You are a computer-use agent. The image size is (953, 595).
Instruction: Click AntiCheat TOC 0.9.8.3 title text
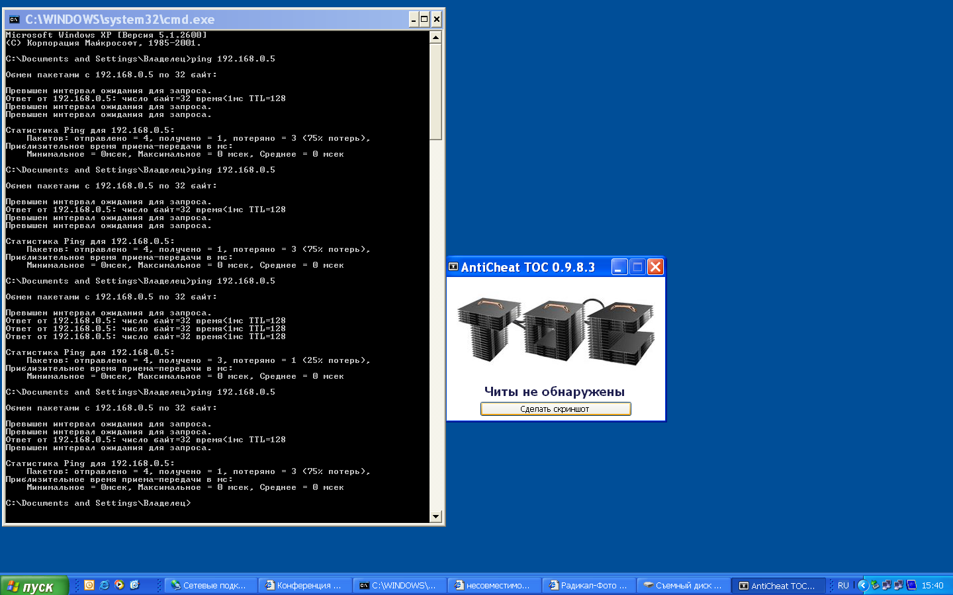pos(528,267)
